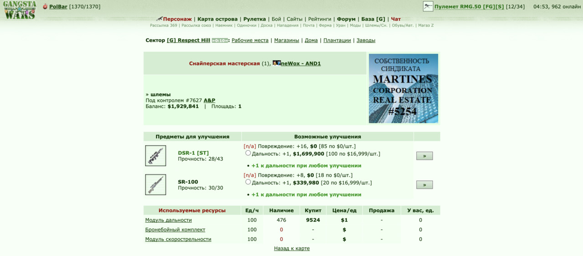The image size is (583, 256).
Task: Click the »0:10» sector timer badge
Action: [220, 41]
